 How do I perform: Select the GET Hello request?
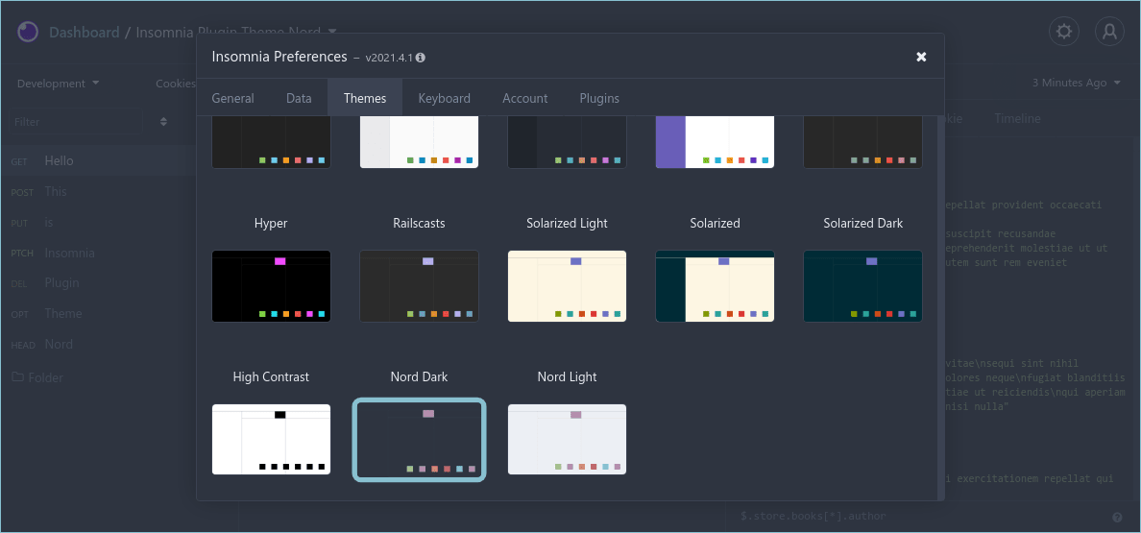98,160
